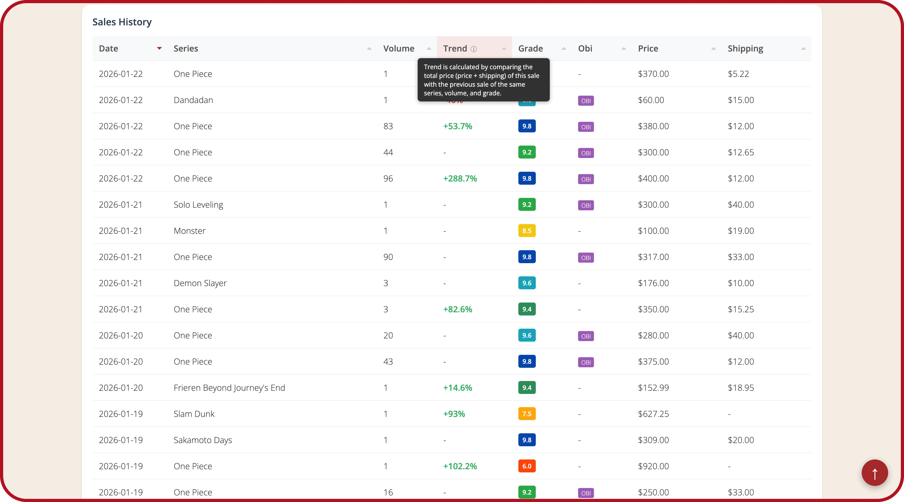This screenshot has width=904, height=502.
Task: Toggle sort order on the Shipping column
Action: pos(804,48)
